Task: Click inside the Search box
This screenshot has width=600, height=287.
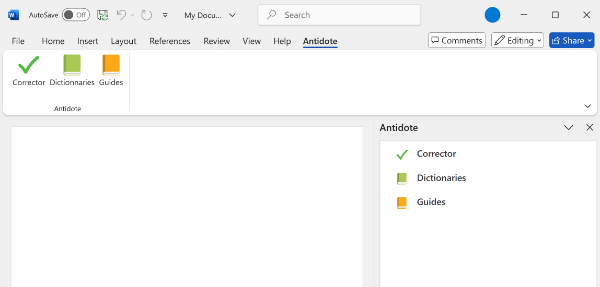Action: 340,15
